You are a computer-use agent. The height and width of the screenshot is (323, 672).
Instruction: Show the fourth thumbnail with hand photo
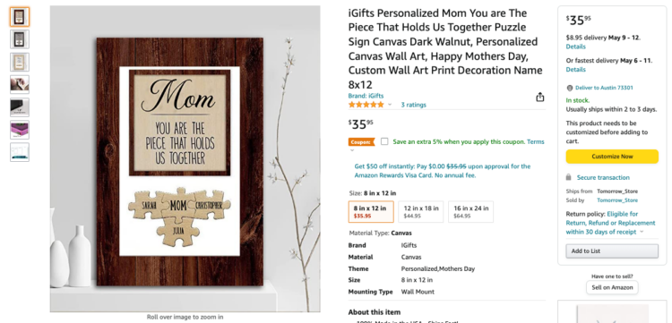pyautogui.click(x=20, y=84)
